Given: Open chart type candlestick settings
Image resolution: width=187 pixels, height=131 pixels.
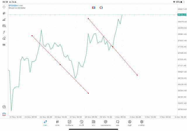Looking at the screenshot, I should [4, 13].
